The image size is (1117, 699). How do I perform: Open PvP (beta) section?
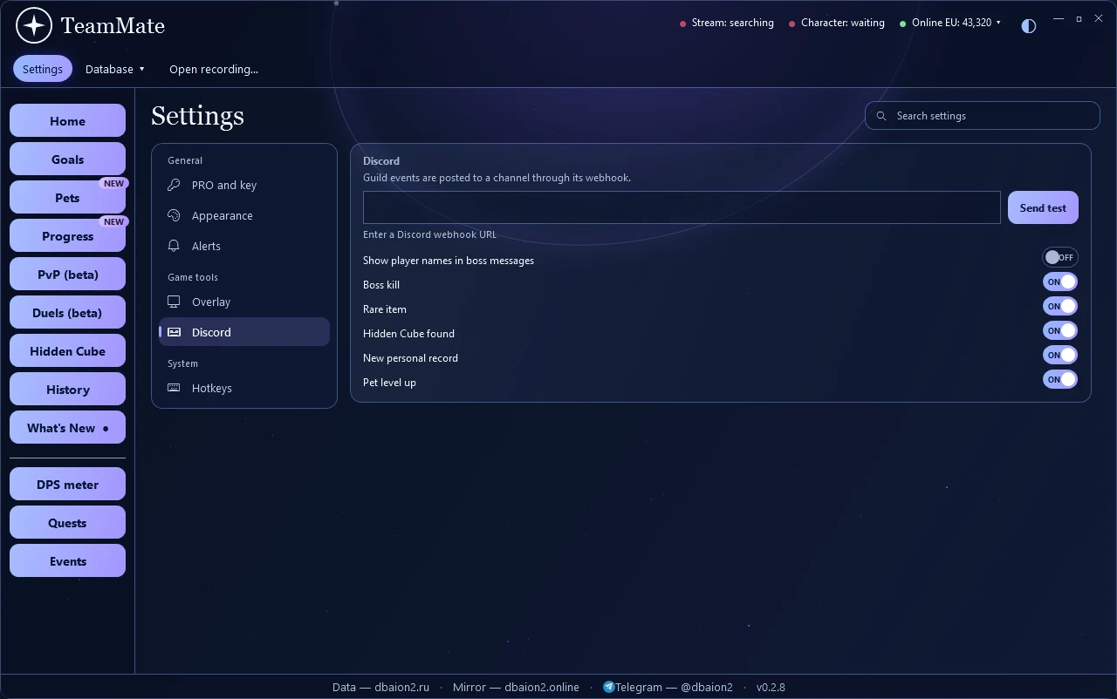pyautogui.click(x=67, y=275)
